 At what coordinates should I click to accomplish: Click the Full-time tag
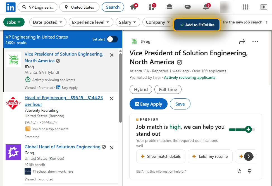pos(168,90)
